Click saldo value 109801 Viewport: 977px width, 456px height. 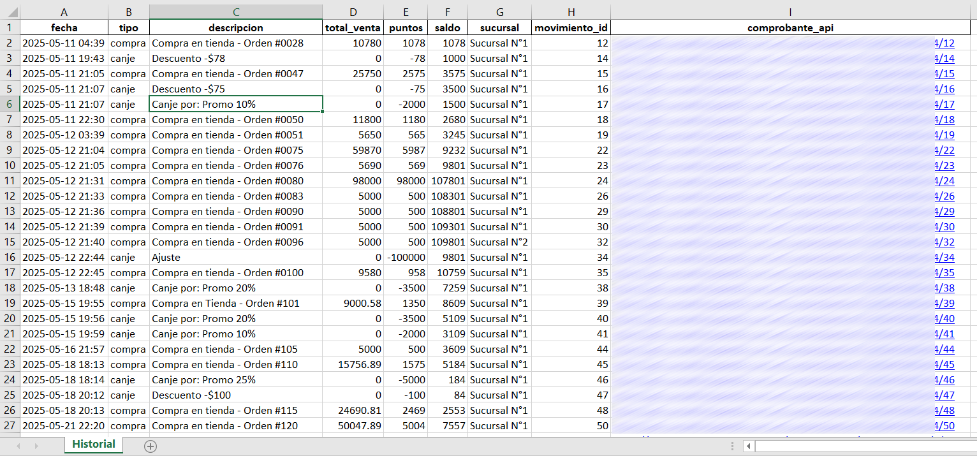coord(448,242)
